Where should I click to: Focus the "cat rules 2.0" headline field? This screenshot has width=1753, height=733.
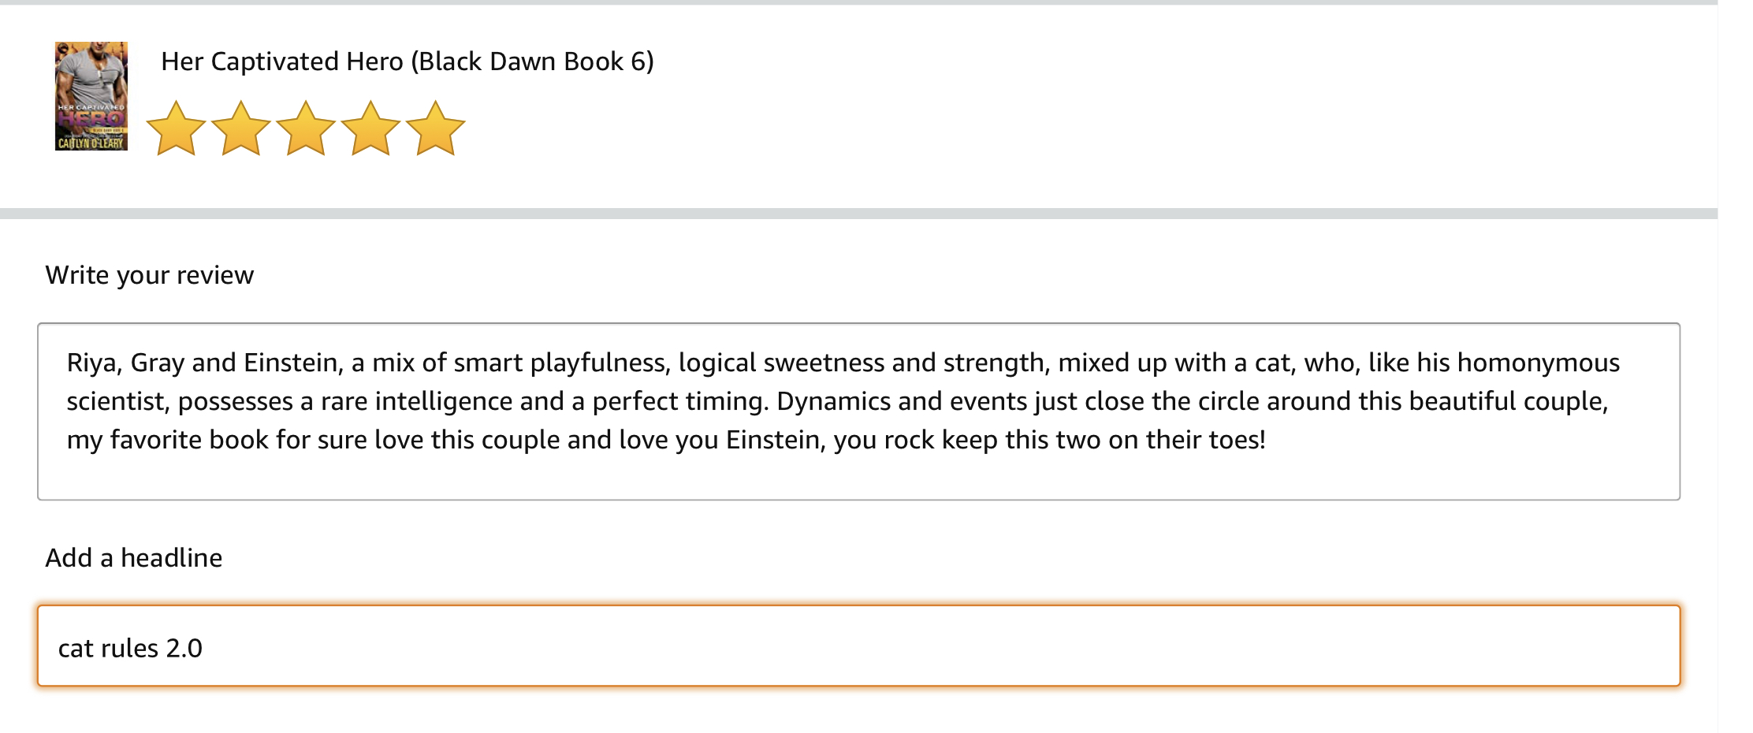858,647
